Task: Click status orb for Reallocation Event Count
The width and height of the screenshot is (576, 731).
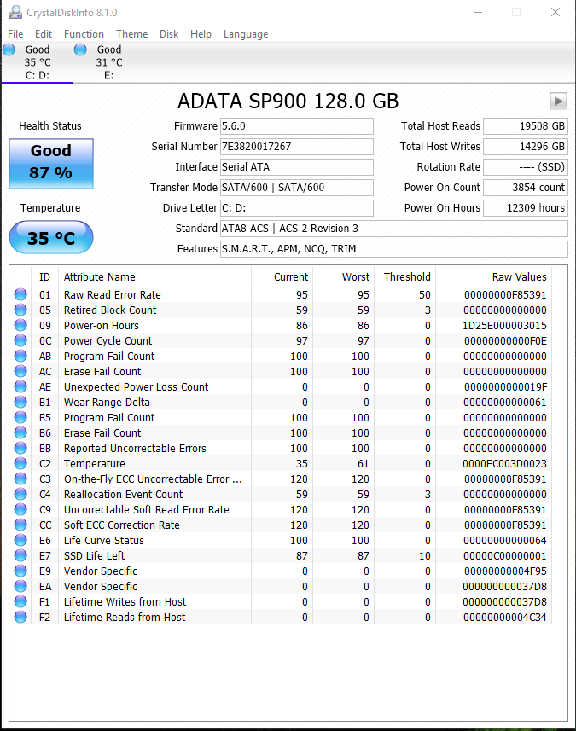Action: 20,494
